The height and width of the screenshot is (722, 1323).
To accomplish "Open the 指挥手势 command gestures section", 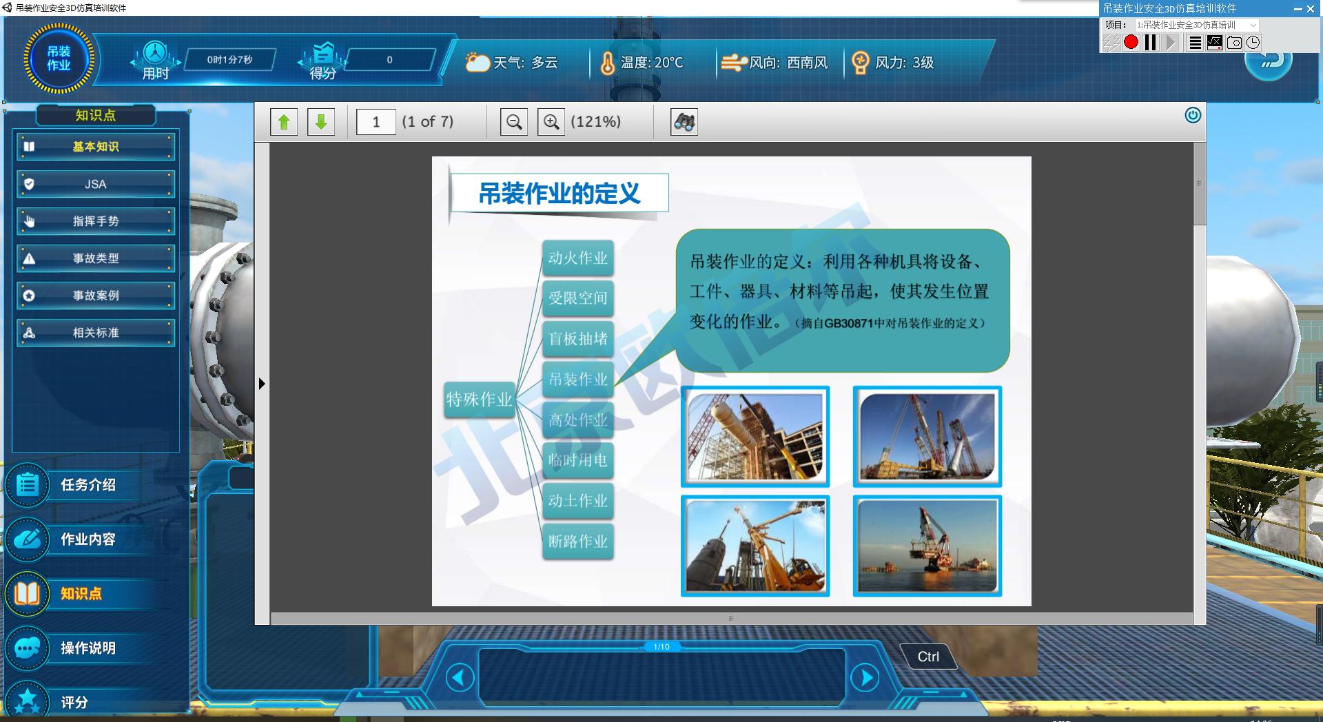I will (x=96, y=221).
